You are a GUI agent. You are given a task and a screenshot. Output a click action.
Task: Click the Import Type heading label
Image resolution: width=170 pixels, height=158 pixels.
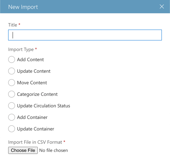[21, 50]
